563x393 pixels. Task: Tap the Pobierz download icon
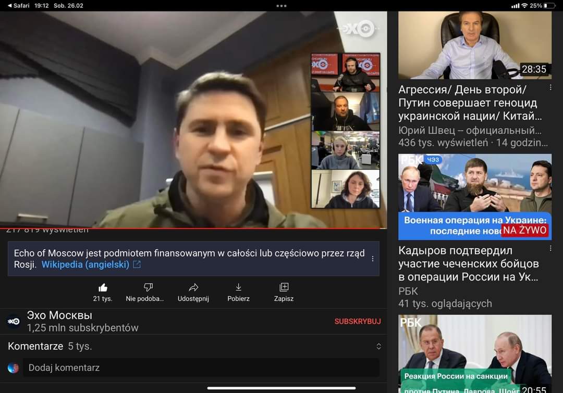(238, 287)
